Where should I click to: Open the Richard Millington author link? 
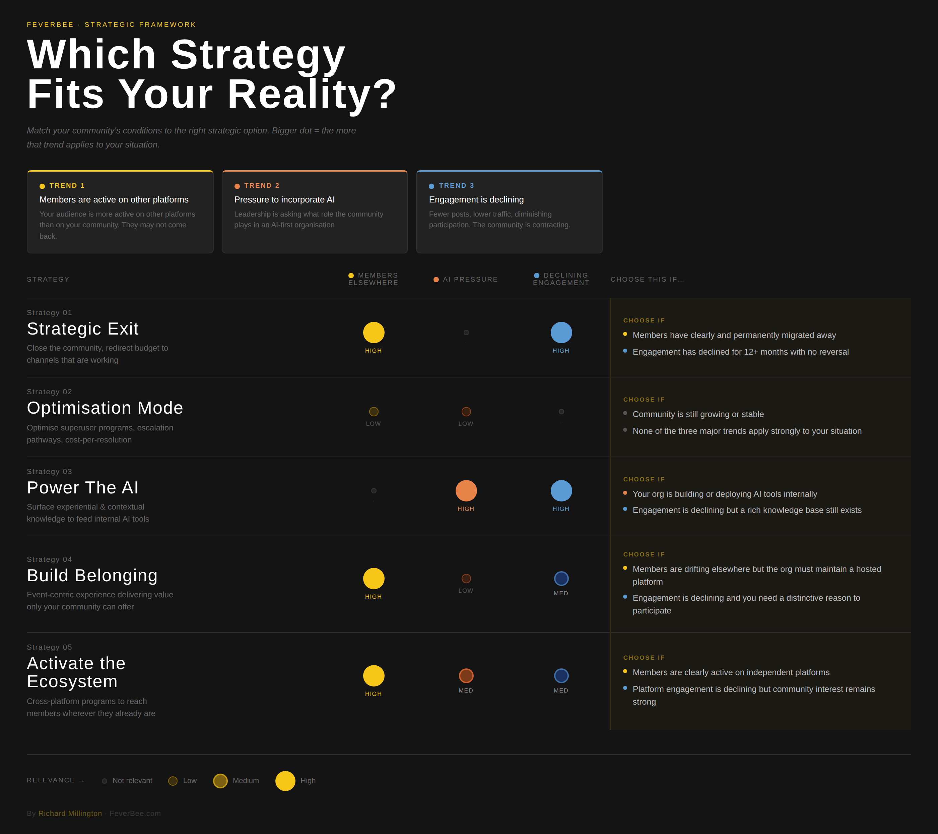pyautogui.click(x=70, y=813)
